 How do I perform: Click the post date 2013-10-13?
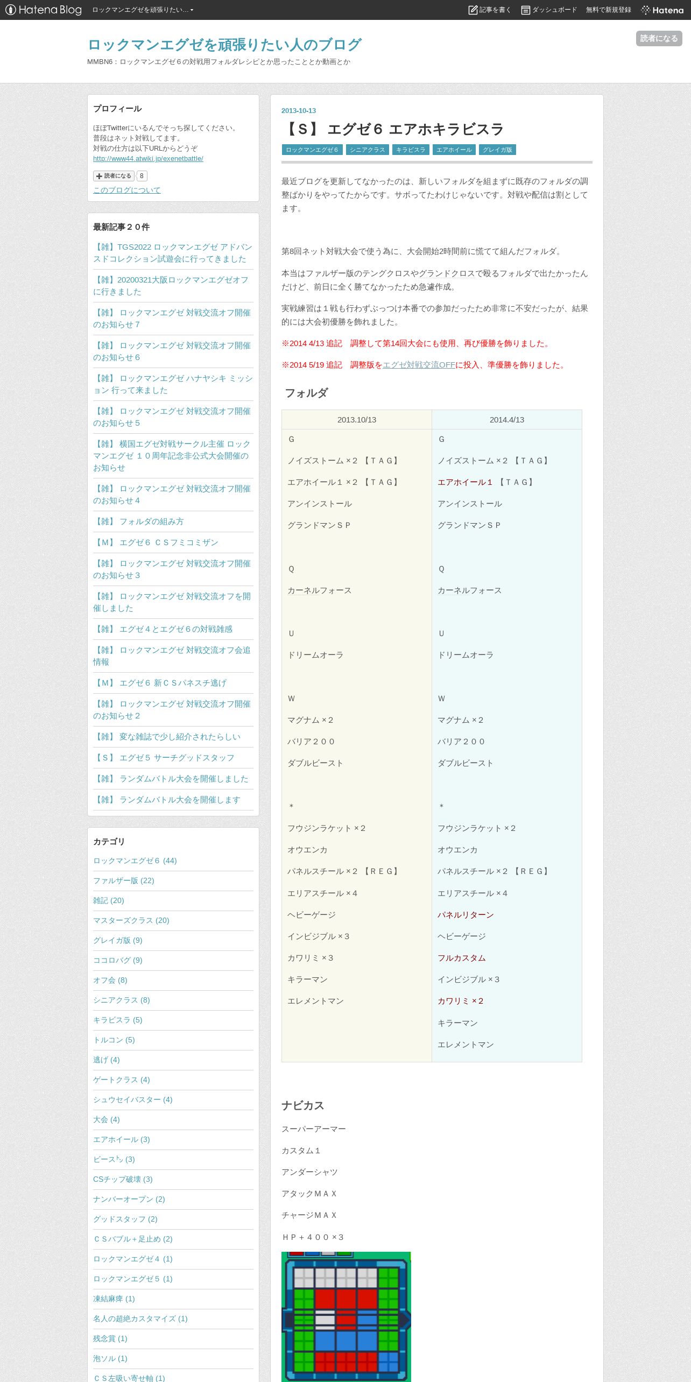(x=299, y=110)
